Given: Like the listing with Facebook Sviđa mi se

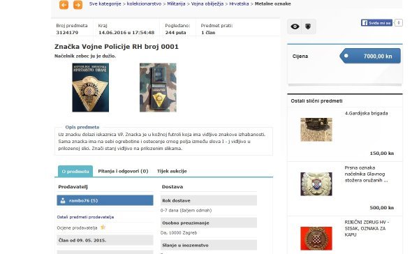Looking at the screenshot, I should coord(376,23).
